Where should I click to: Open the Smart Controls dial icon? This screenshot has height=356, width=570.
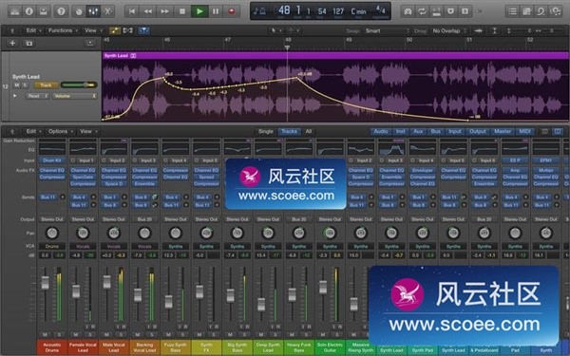[79, 11]
